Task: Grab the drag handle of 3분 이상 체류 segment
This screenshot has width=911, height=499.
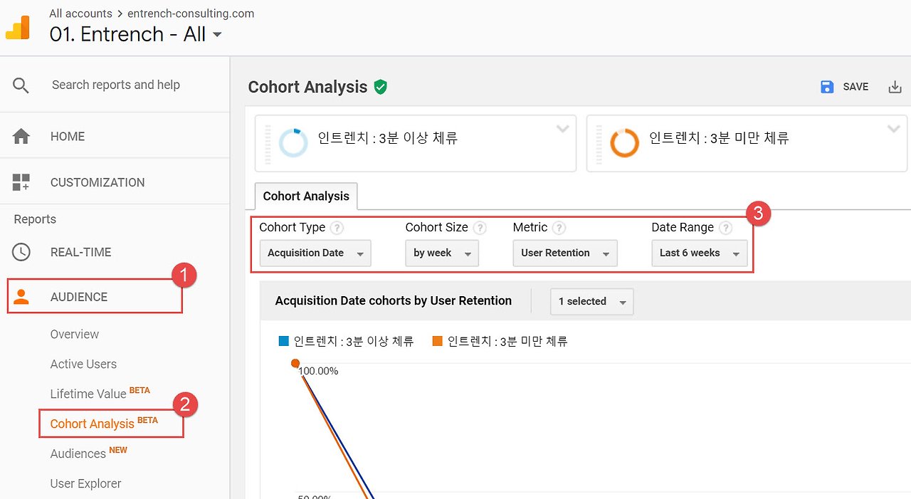Action: [x=268, y=144]
